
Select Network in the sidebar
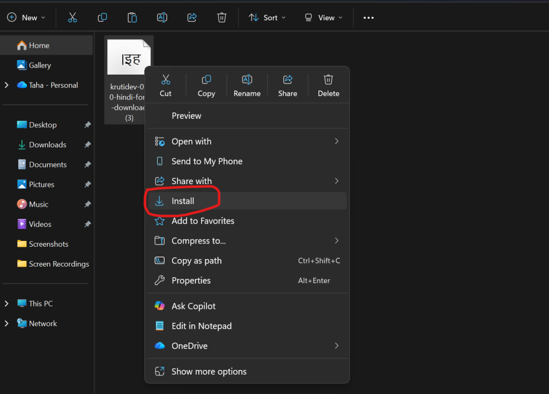coord(37,323)
